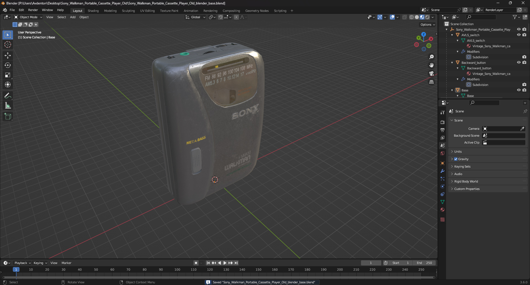Select the Move tool
This screenshot has height=285, width=530.
8,56
